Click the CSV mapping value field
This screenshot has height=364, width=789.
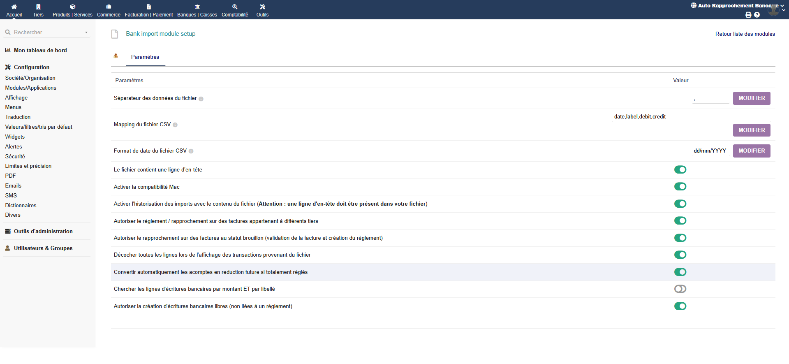tap(691, 117)
